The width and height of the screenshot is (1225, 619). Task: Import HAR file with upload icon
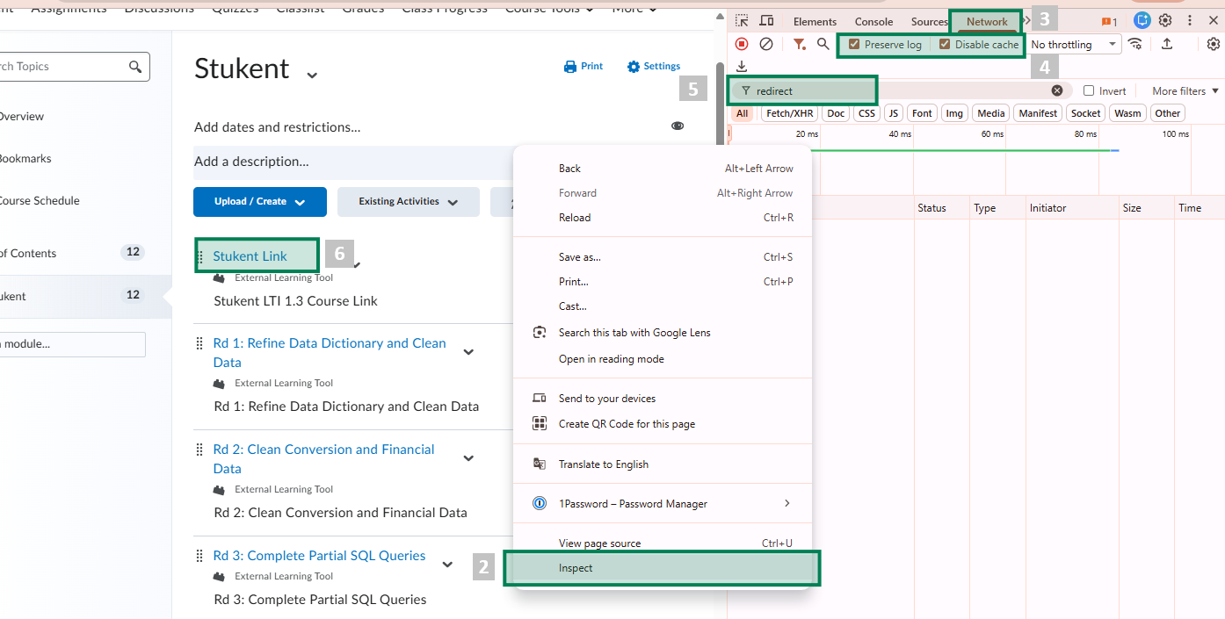point(1167,44)
